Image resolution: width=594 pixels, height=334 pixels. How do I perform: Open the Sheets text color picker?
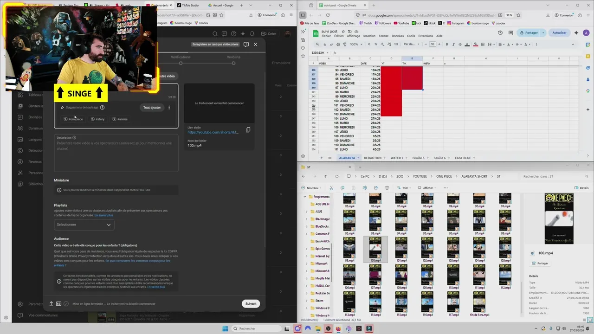click(468, 45)
